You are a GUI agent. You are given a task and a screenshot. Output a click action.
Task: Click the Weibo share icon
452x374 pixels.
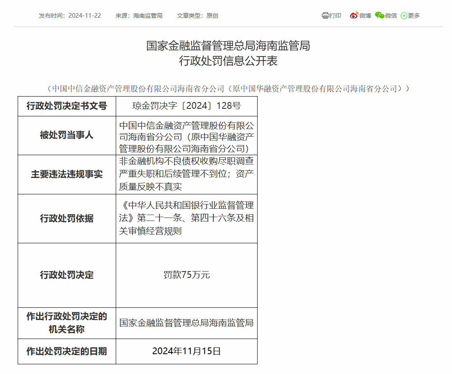[354, 16]
